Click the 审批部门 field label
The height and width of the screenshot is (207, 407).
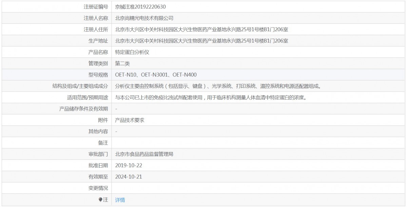pos(98,154)
